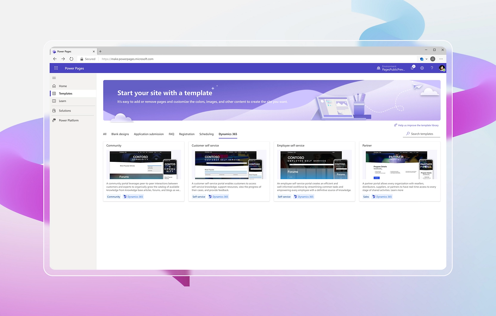Click the browser address bar URL
Viewport: 496px width, 316px height.
(x=128, y=59)
